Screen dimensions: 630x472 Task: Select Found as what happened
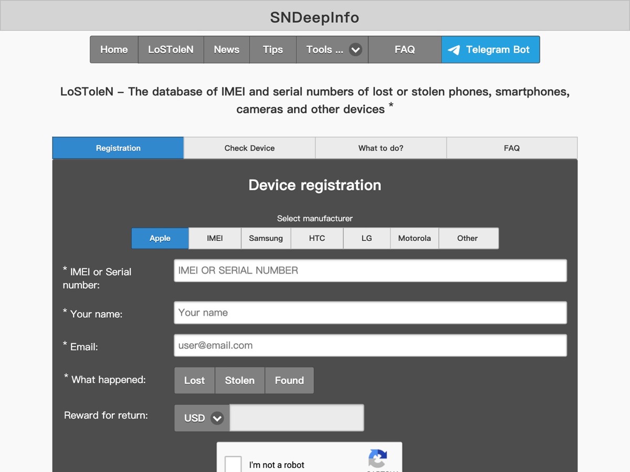coord(289,380)
